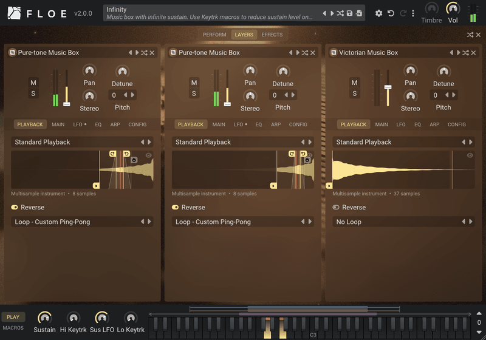Image resolution: width=486 pixels, height=340 pixels.
Task: Open Standard Playback menu in first layer
Action: coord(82,142)
